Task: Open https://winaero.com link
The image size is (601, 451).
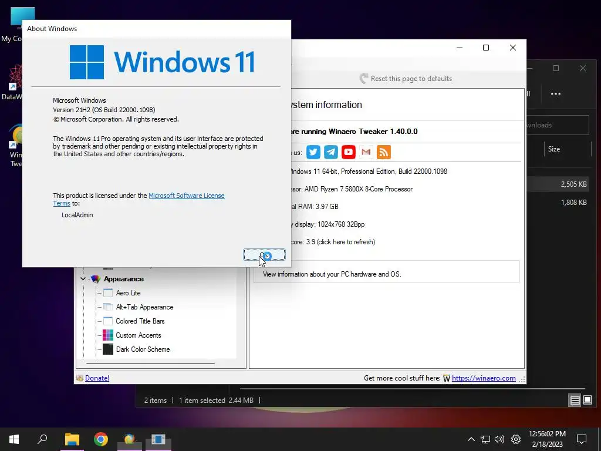Action: 484,378
